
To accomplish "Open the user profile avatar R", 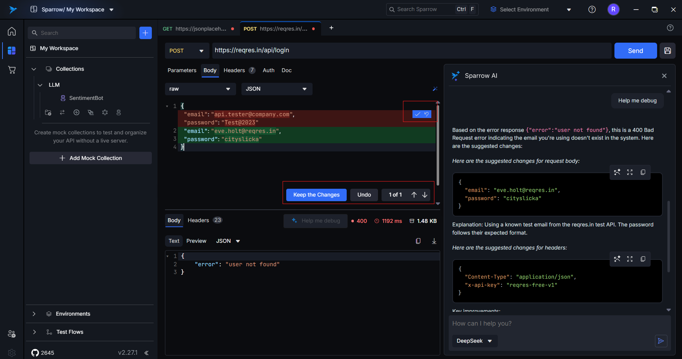I will [613, 10].
